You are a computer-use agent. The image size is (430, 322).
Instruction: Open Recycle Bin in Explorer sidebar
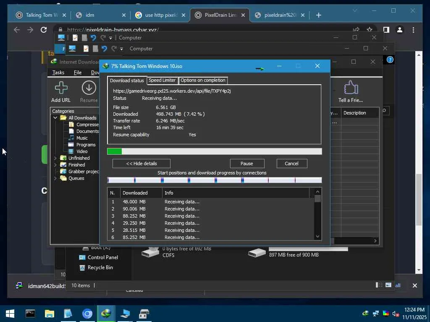click(x=100, y=267)
